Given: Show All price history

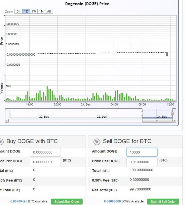Looking at the screenshot, I should pyautogui.click(x=49, y=11).
